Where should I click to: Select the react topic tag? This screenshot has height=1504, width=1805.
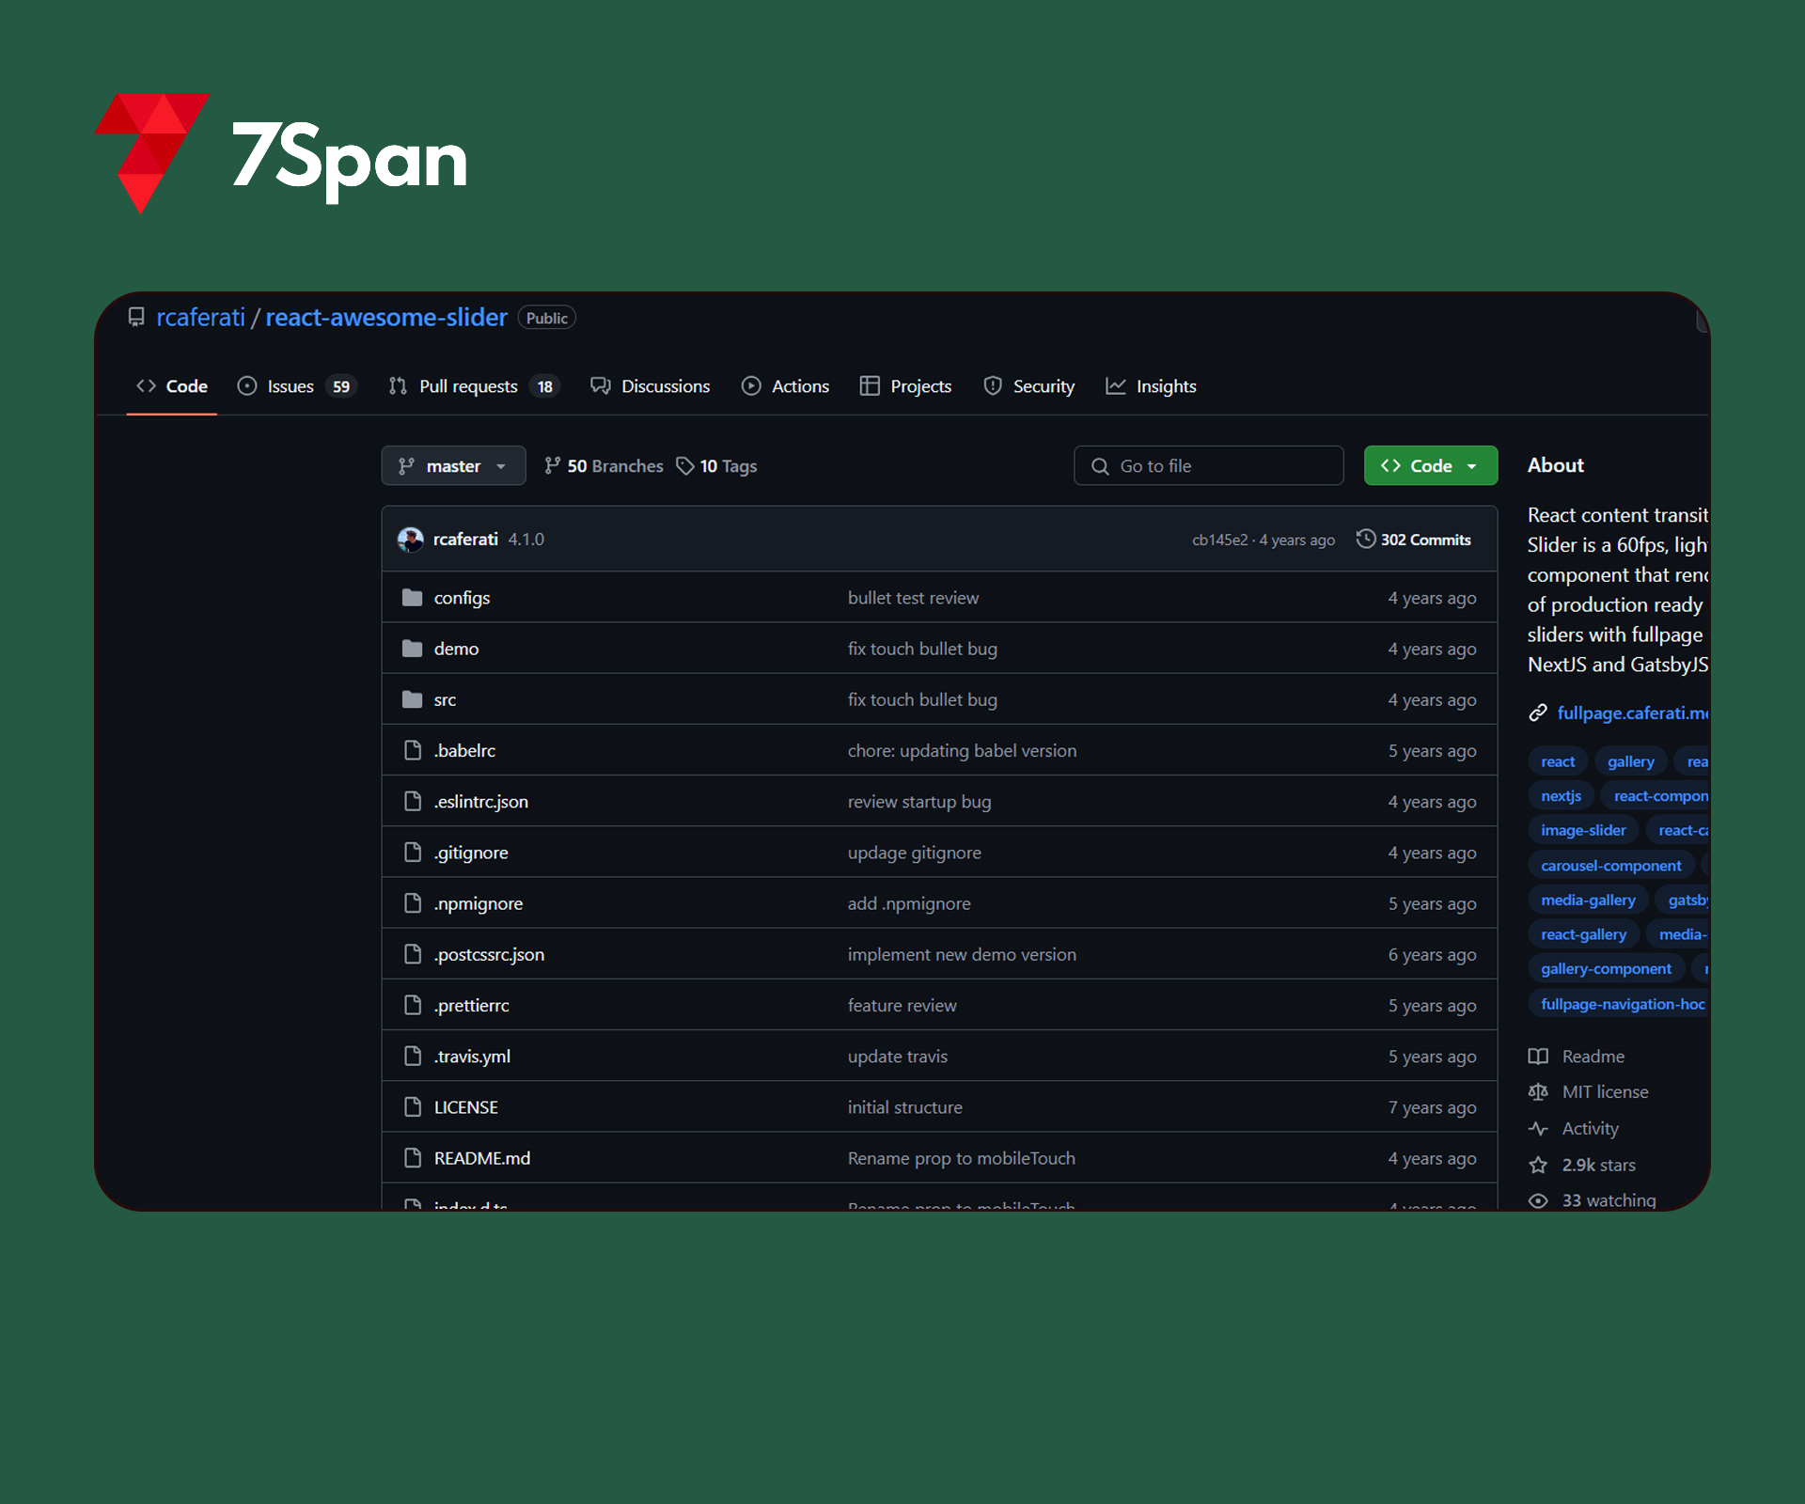[x=1558, y=761]
